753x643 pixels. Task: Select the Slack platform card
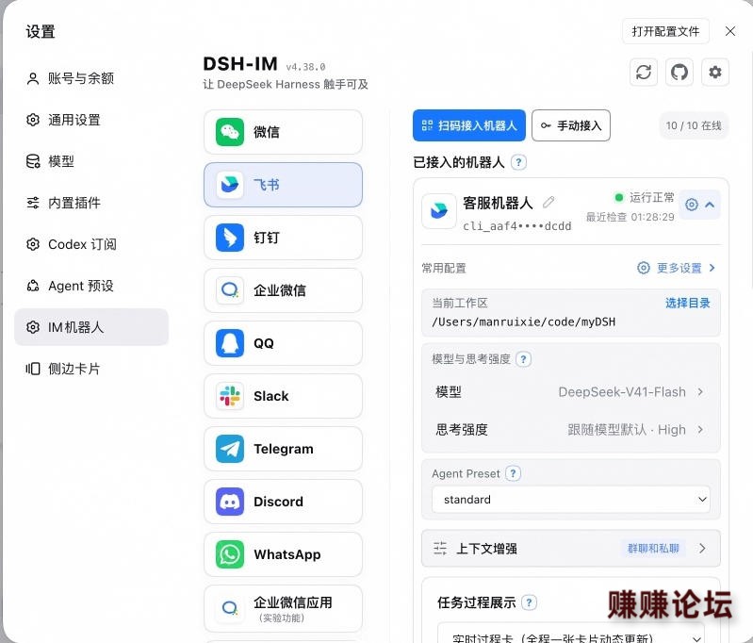coord(283,396)
